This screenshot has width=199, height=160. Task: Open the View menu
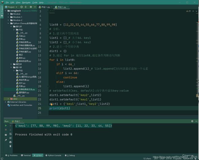(x=18, y=2)
